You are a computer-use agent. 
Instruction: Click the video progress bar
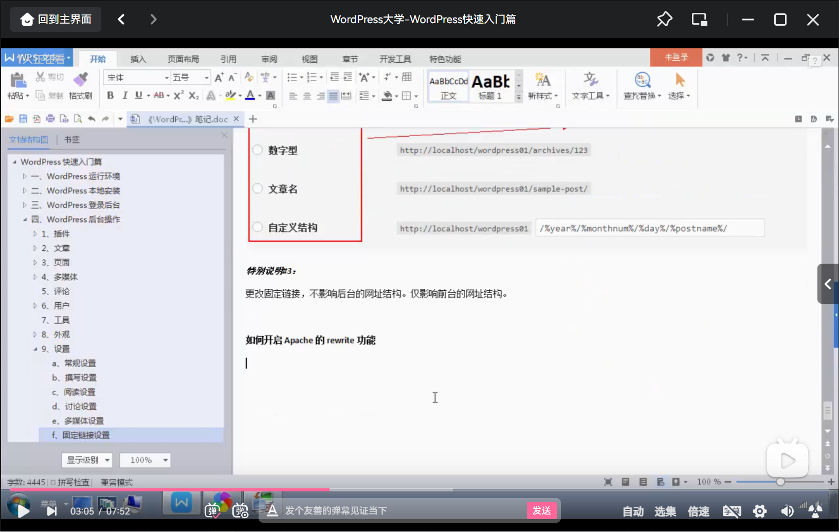pyautogui.click(x=419, y=490)
